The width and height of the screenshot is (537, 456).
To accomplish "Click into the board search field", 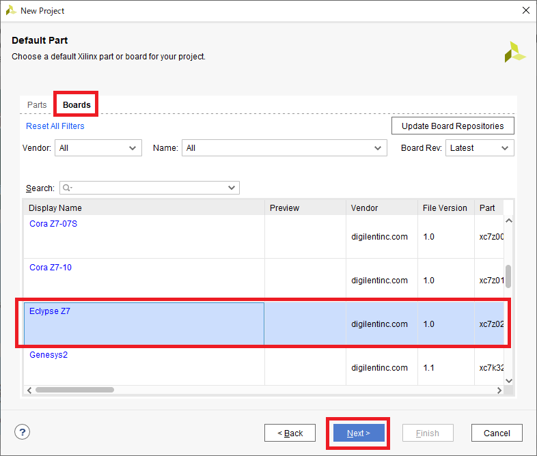I will click(150, 188).
